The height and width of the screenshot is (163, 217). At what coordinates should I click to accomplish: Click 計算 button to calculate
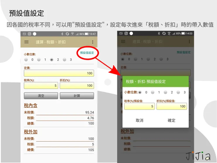coord(77,96)
